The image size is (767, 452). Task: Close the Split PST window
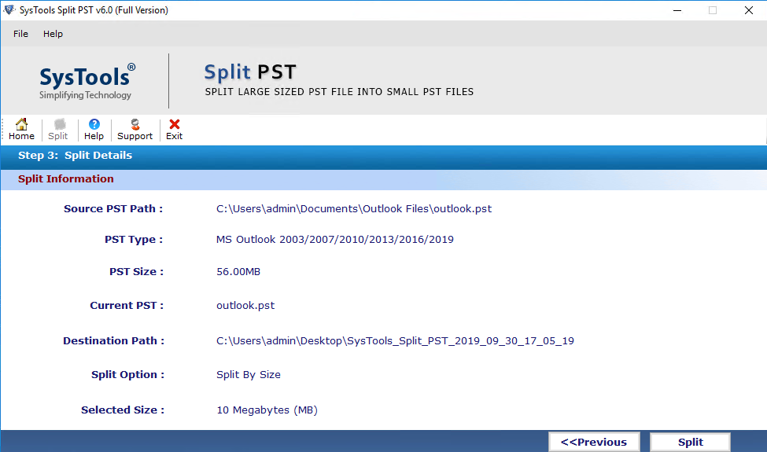pyautogui.click(x=748, y=10)
